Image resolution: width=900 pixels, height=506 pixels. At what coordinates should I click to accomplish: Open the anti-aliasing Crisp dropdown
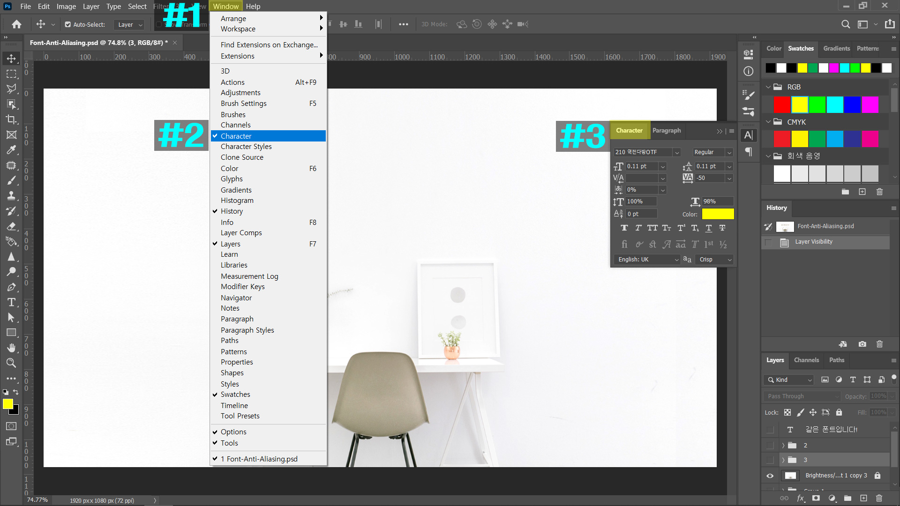point(715,260)
